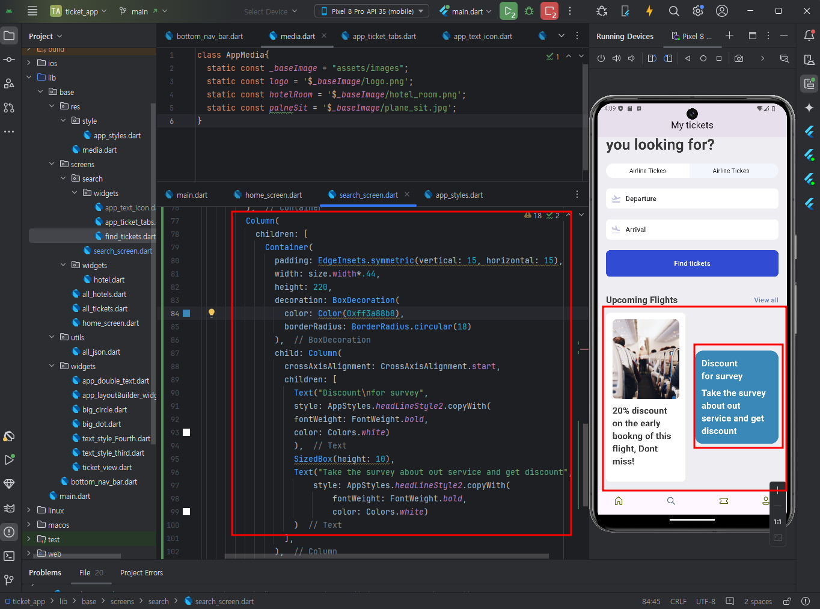Screen dimensions: 820x609
Task: Click CRLF line separator in status bar
Action: pos(678,601)
